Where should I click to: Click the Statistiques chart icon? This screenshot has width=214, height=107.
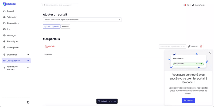pyautogui.click(x=4, y=41)
